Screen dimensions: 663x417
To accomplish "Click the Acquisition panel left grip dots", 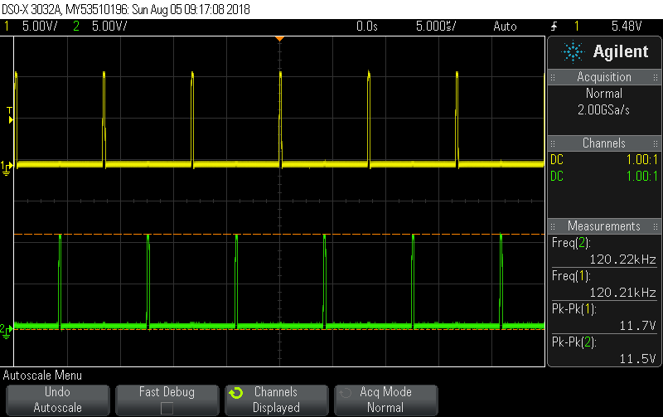I will [x=552, y=77].
